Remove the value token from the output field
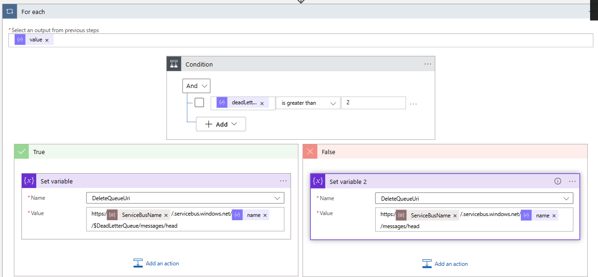 click(x=47, y=40)
